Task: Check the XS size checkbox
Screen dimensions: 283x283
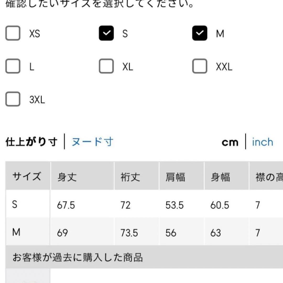Action: (13, 33)
